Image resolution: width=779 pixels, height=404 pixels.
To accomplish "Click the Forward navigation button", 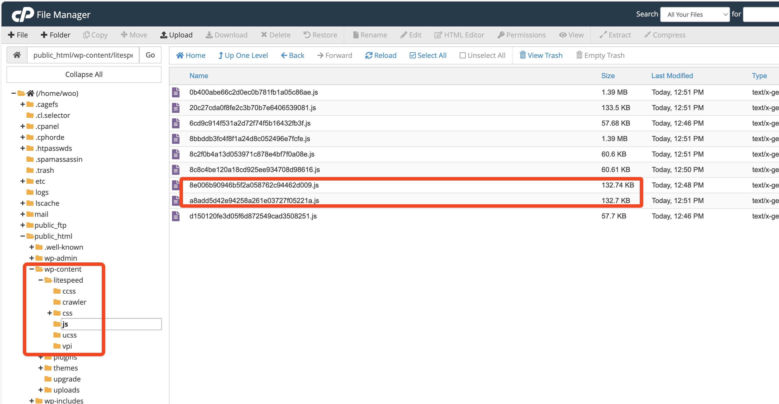I will [334, 56].
